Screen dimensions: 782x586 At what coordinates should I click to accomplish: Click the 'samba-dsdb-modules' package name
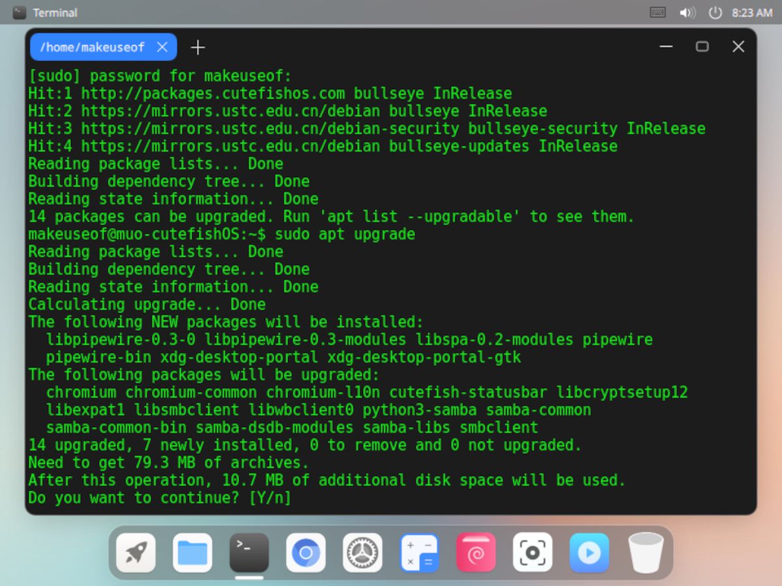[x=274, y=428]
